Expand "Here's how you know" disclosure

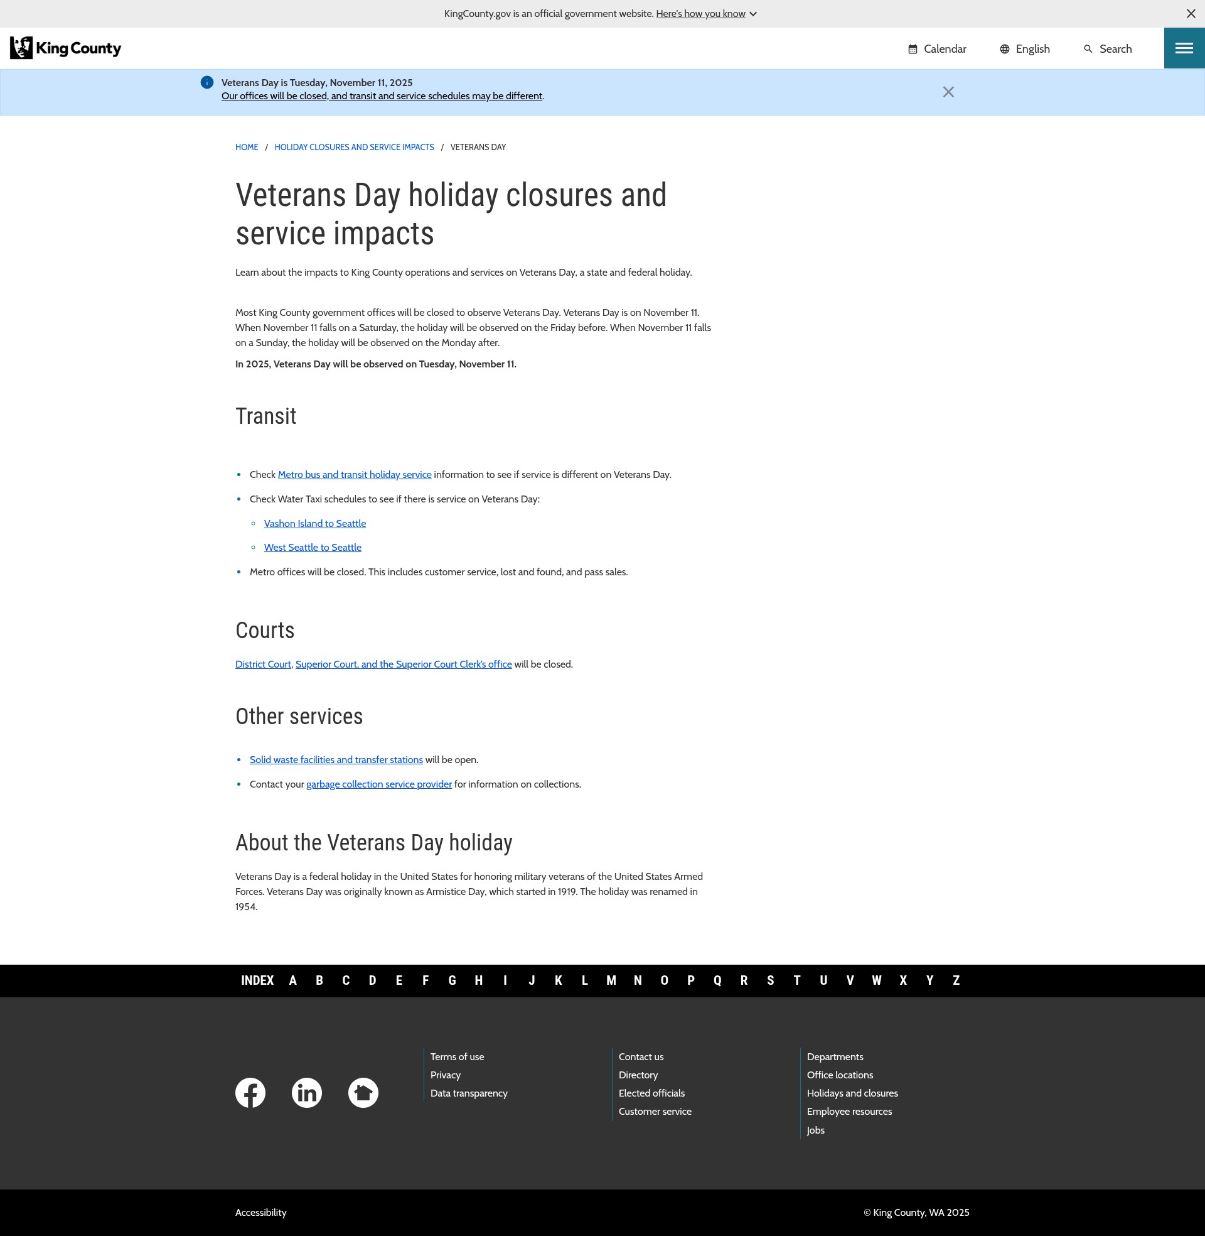pos(706,13)
